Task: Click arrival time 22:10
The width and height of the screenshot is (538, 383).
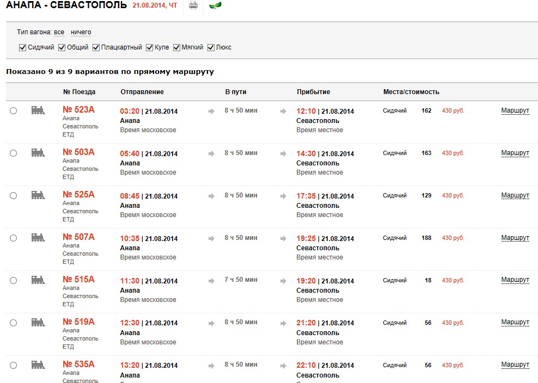Action: coord(306,366)
